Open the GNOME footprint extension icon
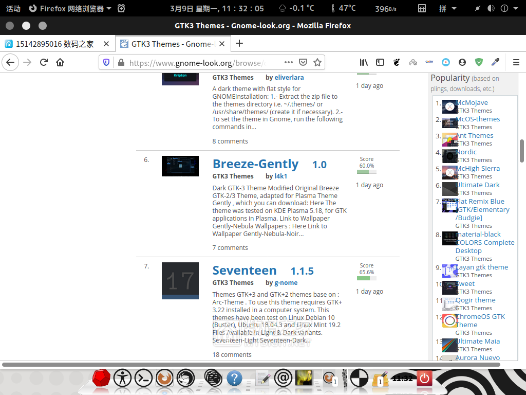Viewport: 526px width, 395px height. click(x=397, y=62)
